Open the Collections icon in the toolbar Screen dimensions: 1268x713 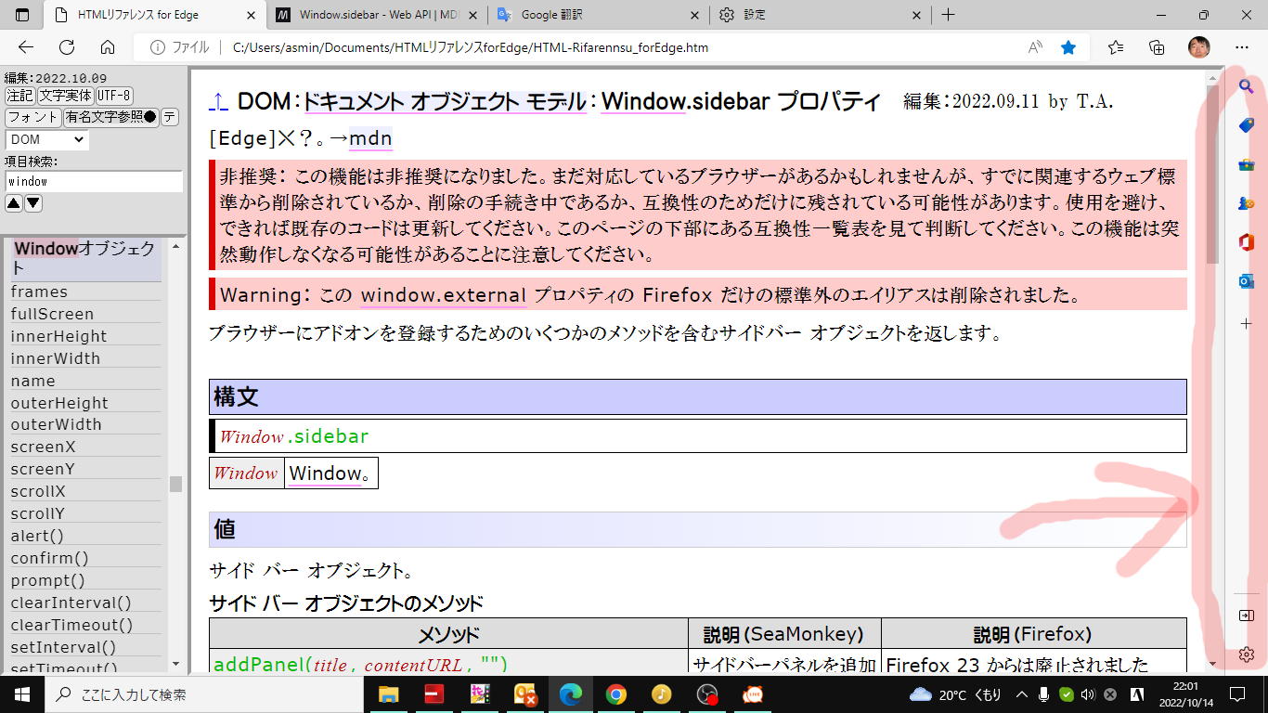(x=1157, y=47)
